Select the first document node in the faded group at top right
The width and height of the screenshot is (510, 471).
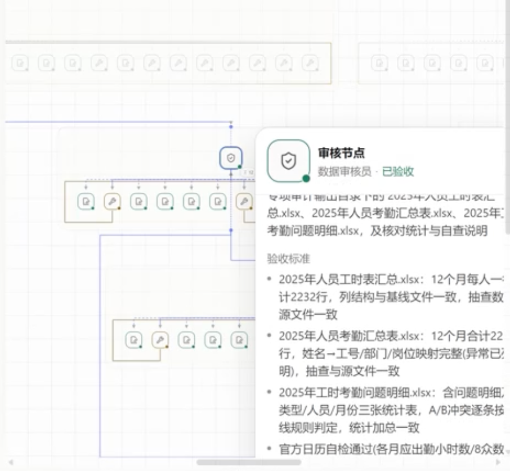(379, 63)
